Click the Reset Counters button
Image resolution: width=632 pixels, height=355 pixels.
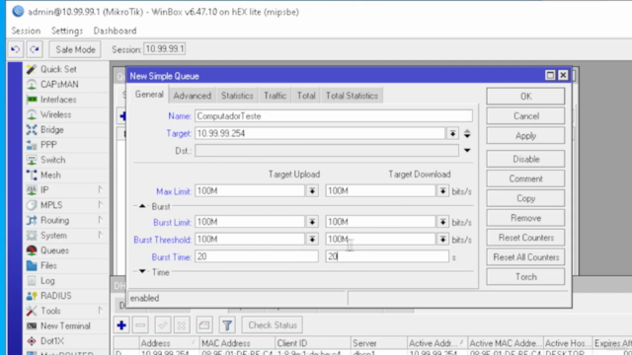pyautogui.click(x=525, y=238)
